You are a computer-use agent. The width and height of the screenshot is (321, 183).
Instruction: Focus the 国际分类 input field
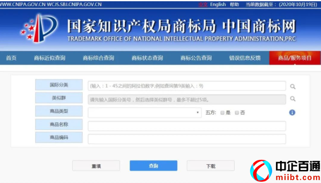(187, 86)
